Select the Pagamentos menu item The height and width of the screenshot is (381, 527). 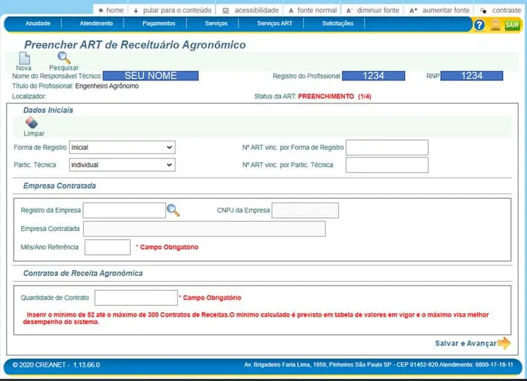point(159,23)
